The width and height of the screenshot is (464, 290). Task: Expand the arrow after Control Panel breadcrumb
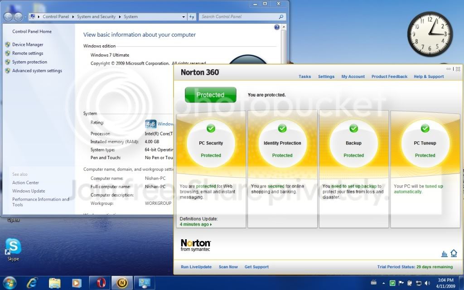click(x=73, y=17)
